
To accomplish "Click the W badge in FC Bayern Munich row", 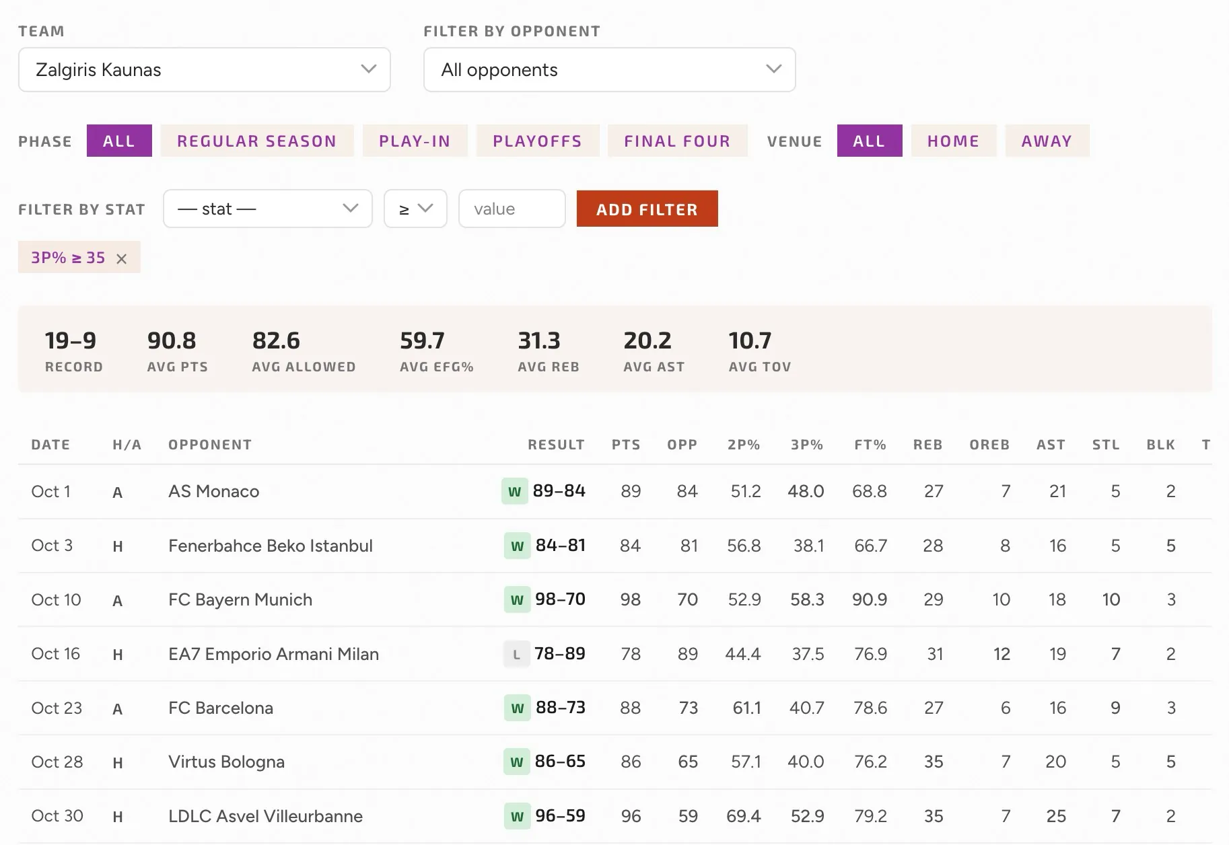I will coord(517,599).
